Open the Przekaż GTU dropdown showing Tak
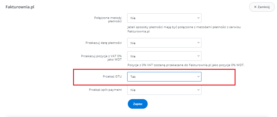This screenshot has height=117, width=277. click(164, 77)
